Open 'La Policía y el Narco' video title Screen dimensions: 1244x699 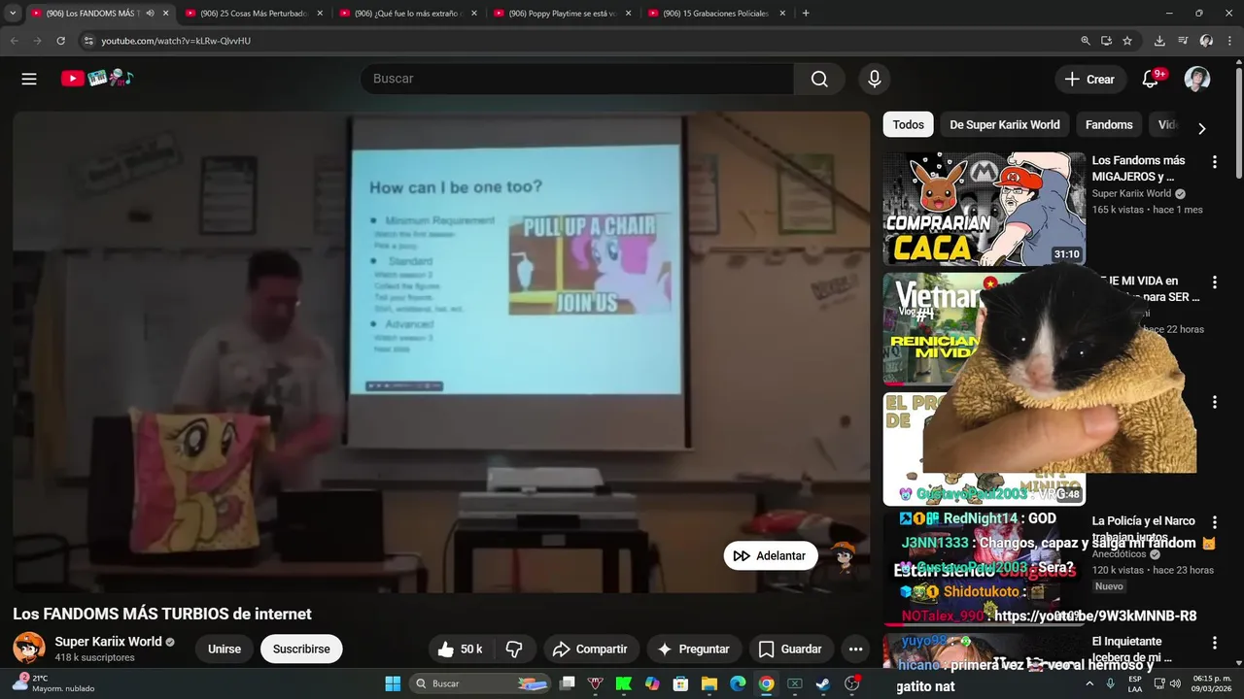1144,529
